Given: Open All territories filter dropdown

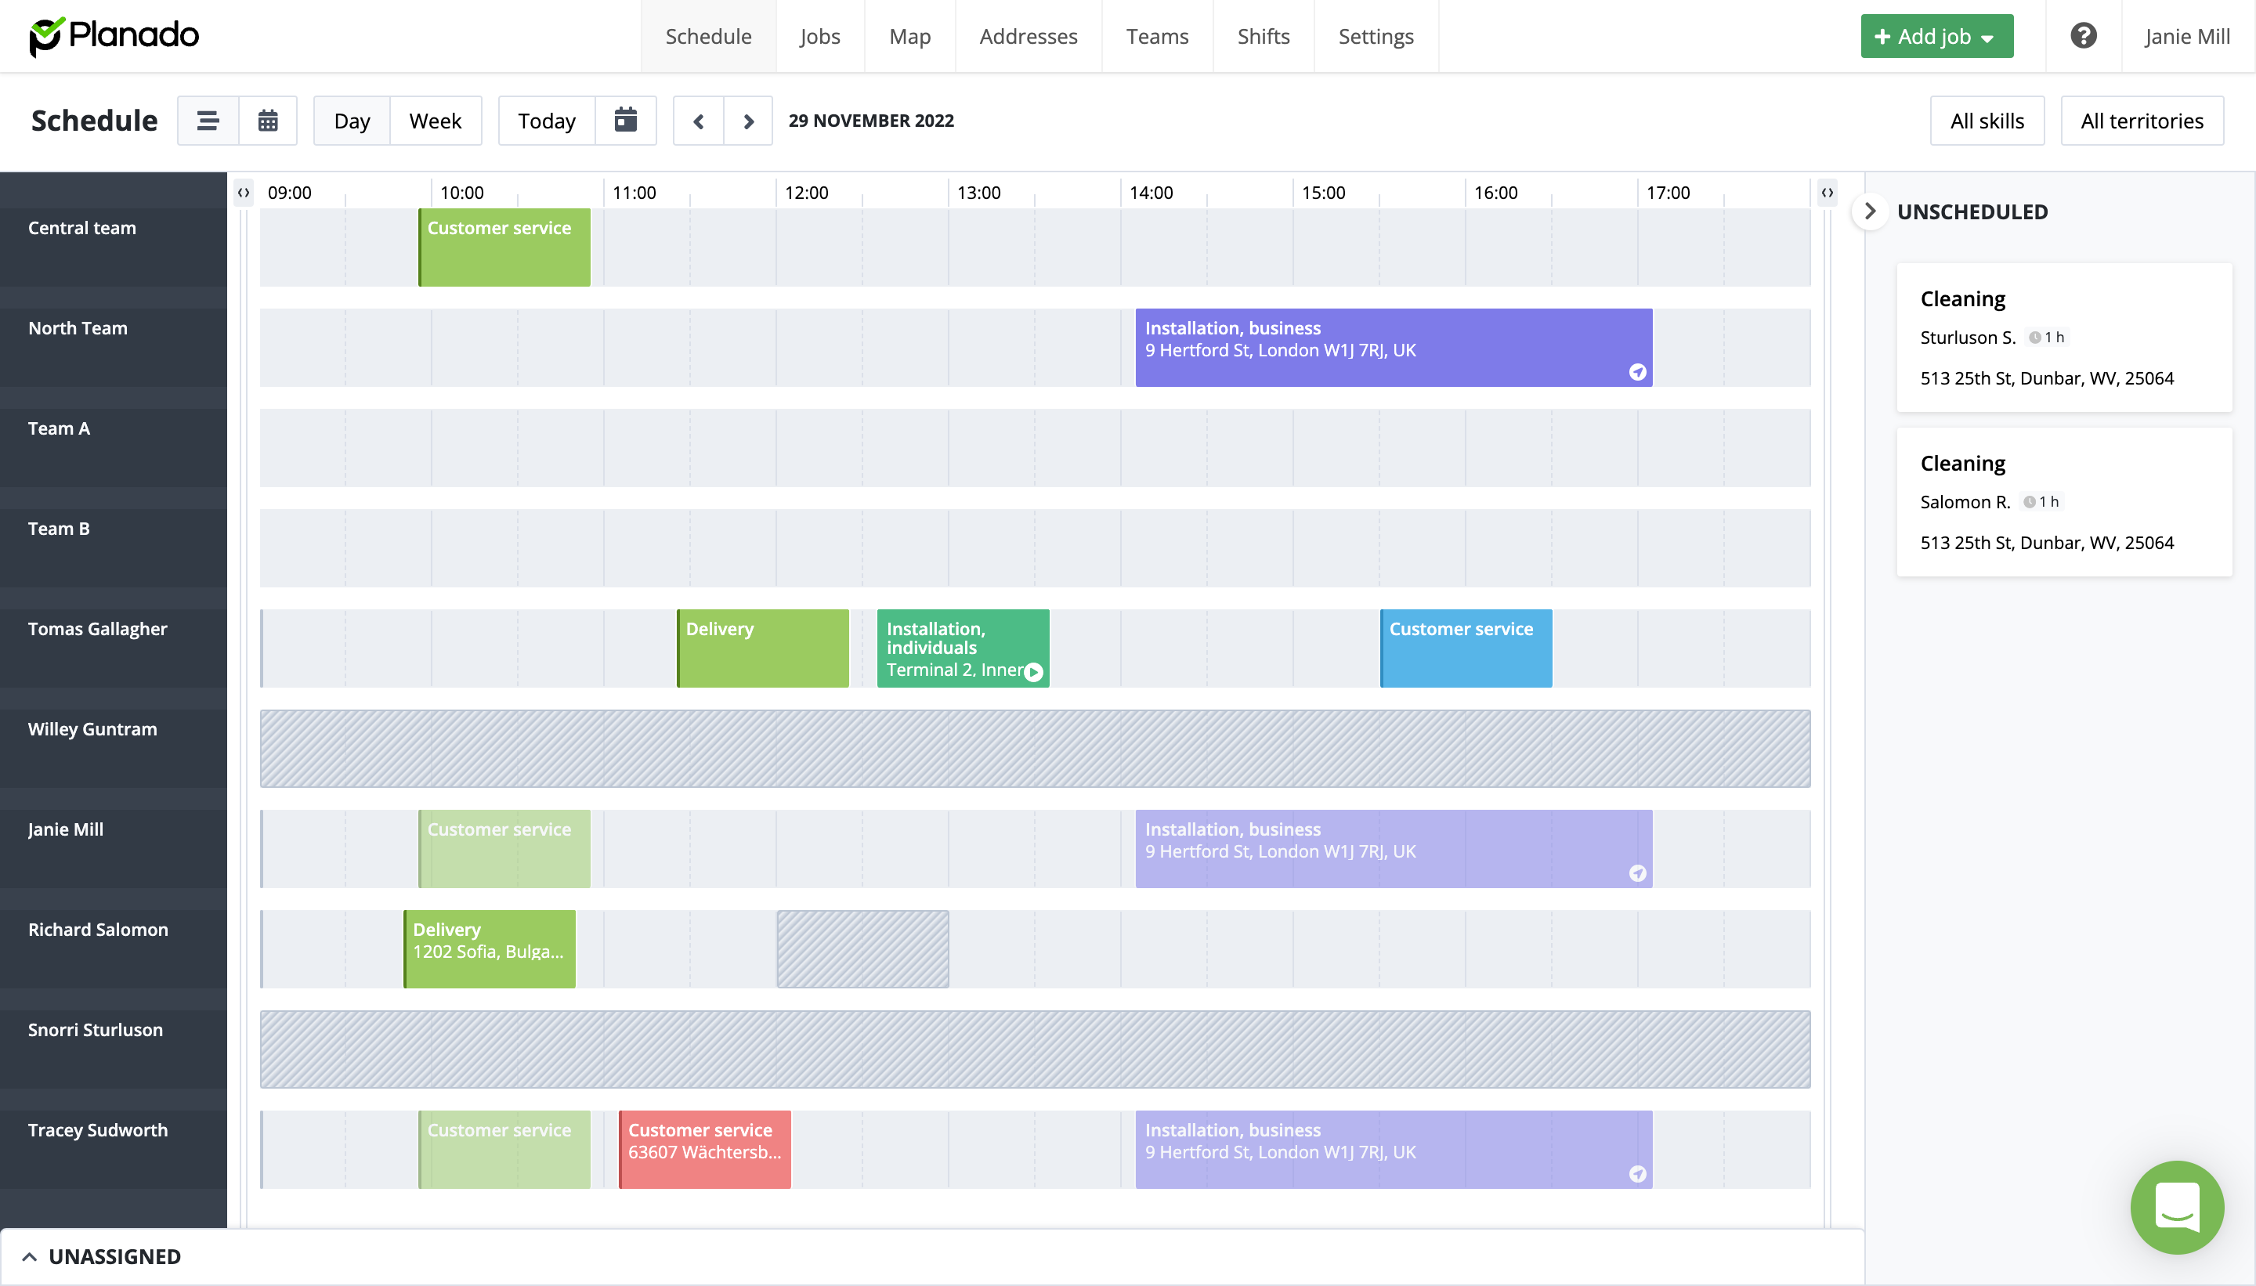Looking at the screenshot, I should 2141,121.
